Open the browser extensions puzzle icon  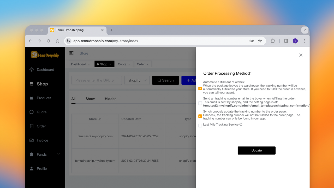[273, 41]
